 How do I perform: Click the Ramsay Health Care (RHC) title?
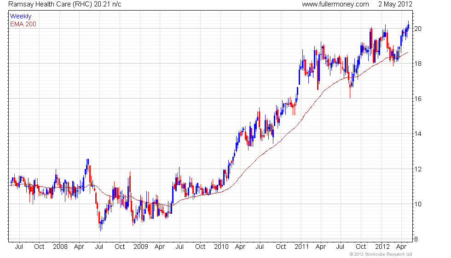tap(50, 4)
